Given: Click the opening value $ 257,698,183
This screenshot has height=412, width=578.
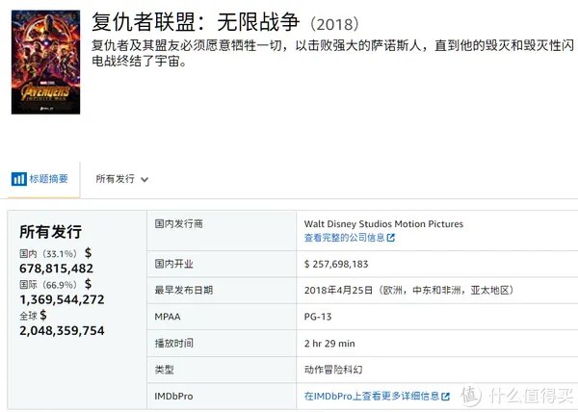Looking at the screenshot, I should click(336, 264).
